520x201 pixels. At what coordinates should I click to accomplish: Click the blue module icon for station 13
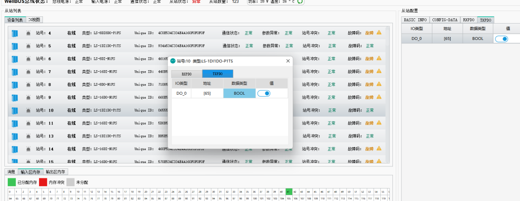click(14, 136)
